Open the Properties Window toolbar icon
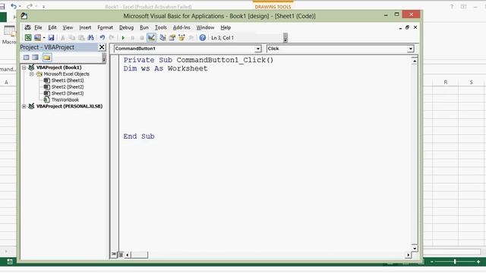 [x=172, y=37]
